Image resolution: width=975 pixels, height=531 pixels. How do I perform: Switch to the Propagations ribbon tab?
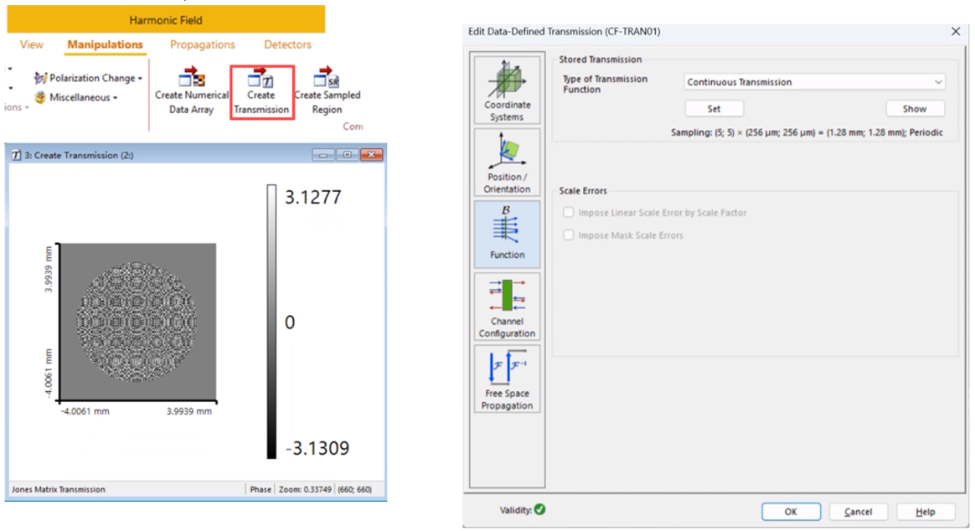(203, 44)
